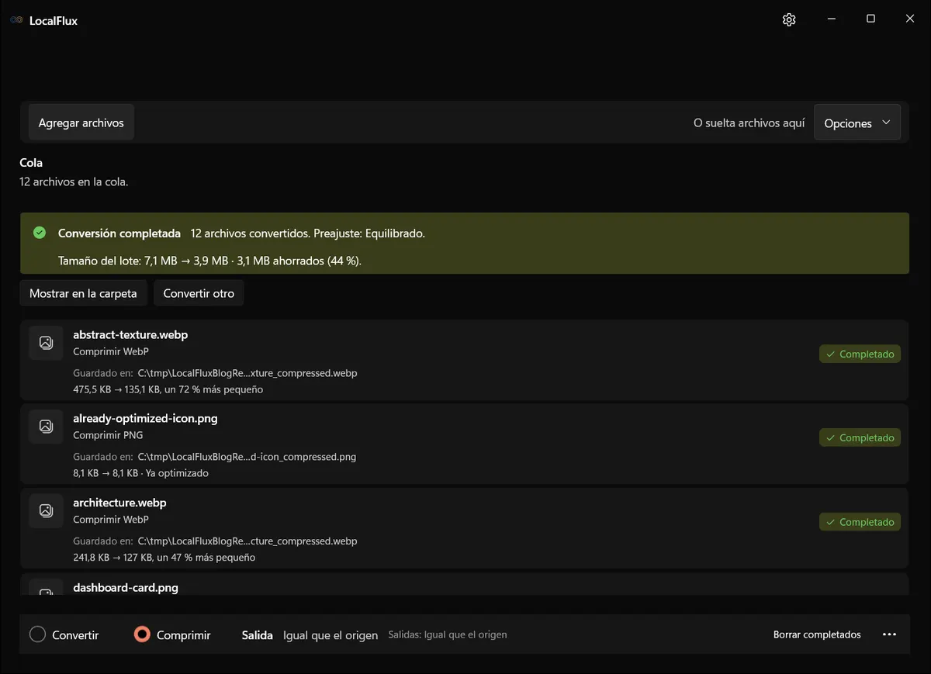Image resolution: width=931 pixels, height=674 pixels.
Task: Select the already-optimized-icon.png file name
Action: 145,419
